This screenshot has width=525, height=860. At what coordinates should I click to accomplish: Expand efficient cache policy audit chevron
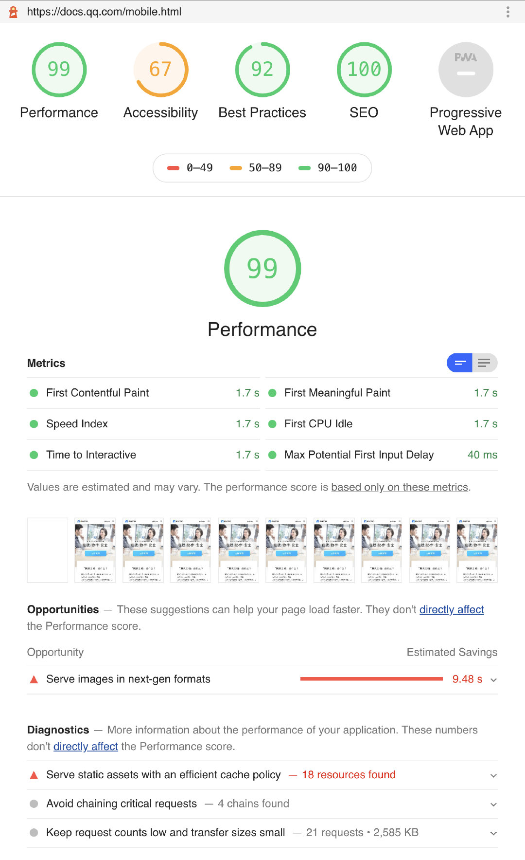click(x=493, y=775)
